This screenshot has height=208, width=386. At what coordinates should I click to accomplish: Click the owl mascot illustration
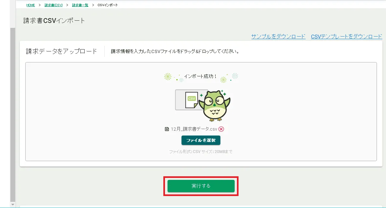215,105
